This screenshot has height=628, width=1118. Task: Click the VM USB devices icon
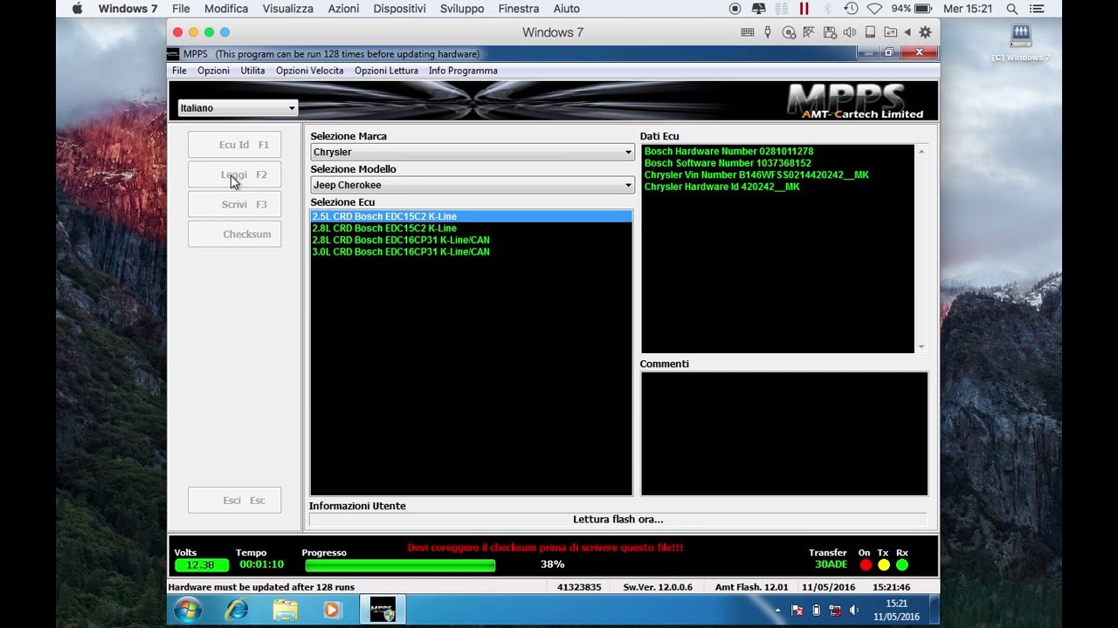(768, 32)
